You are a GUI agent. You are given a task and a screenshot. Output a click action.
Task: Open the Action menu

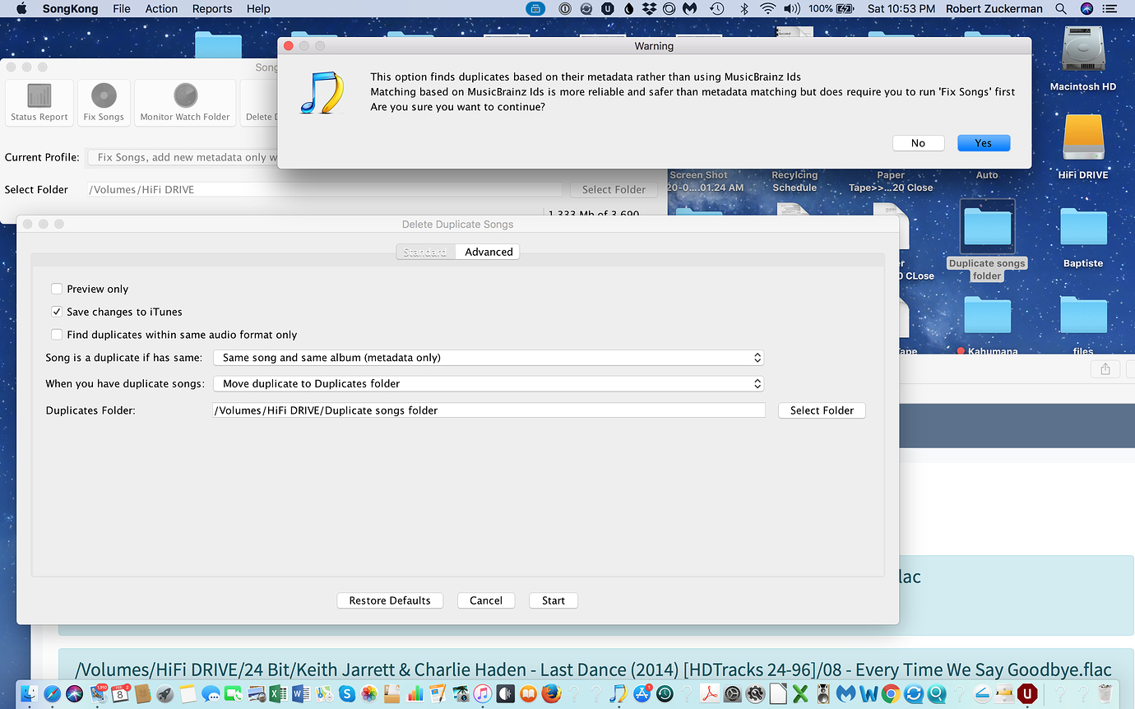pos(161,8)
